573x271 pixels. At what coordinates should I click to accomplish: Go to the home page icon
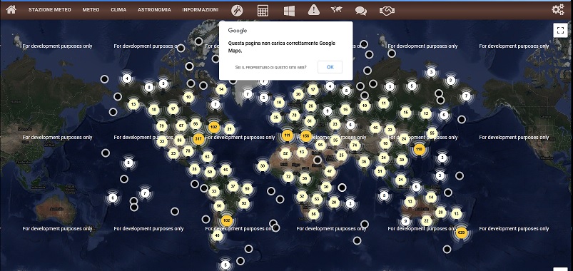pos(11,10)
